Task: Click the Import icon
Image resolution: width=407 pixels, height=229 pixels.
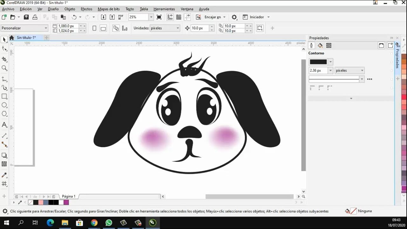Action: point(103,17)
